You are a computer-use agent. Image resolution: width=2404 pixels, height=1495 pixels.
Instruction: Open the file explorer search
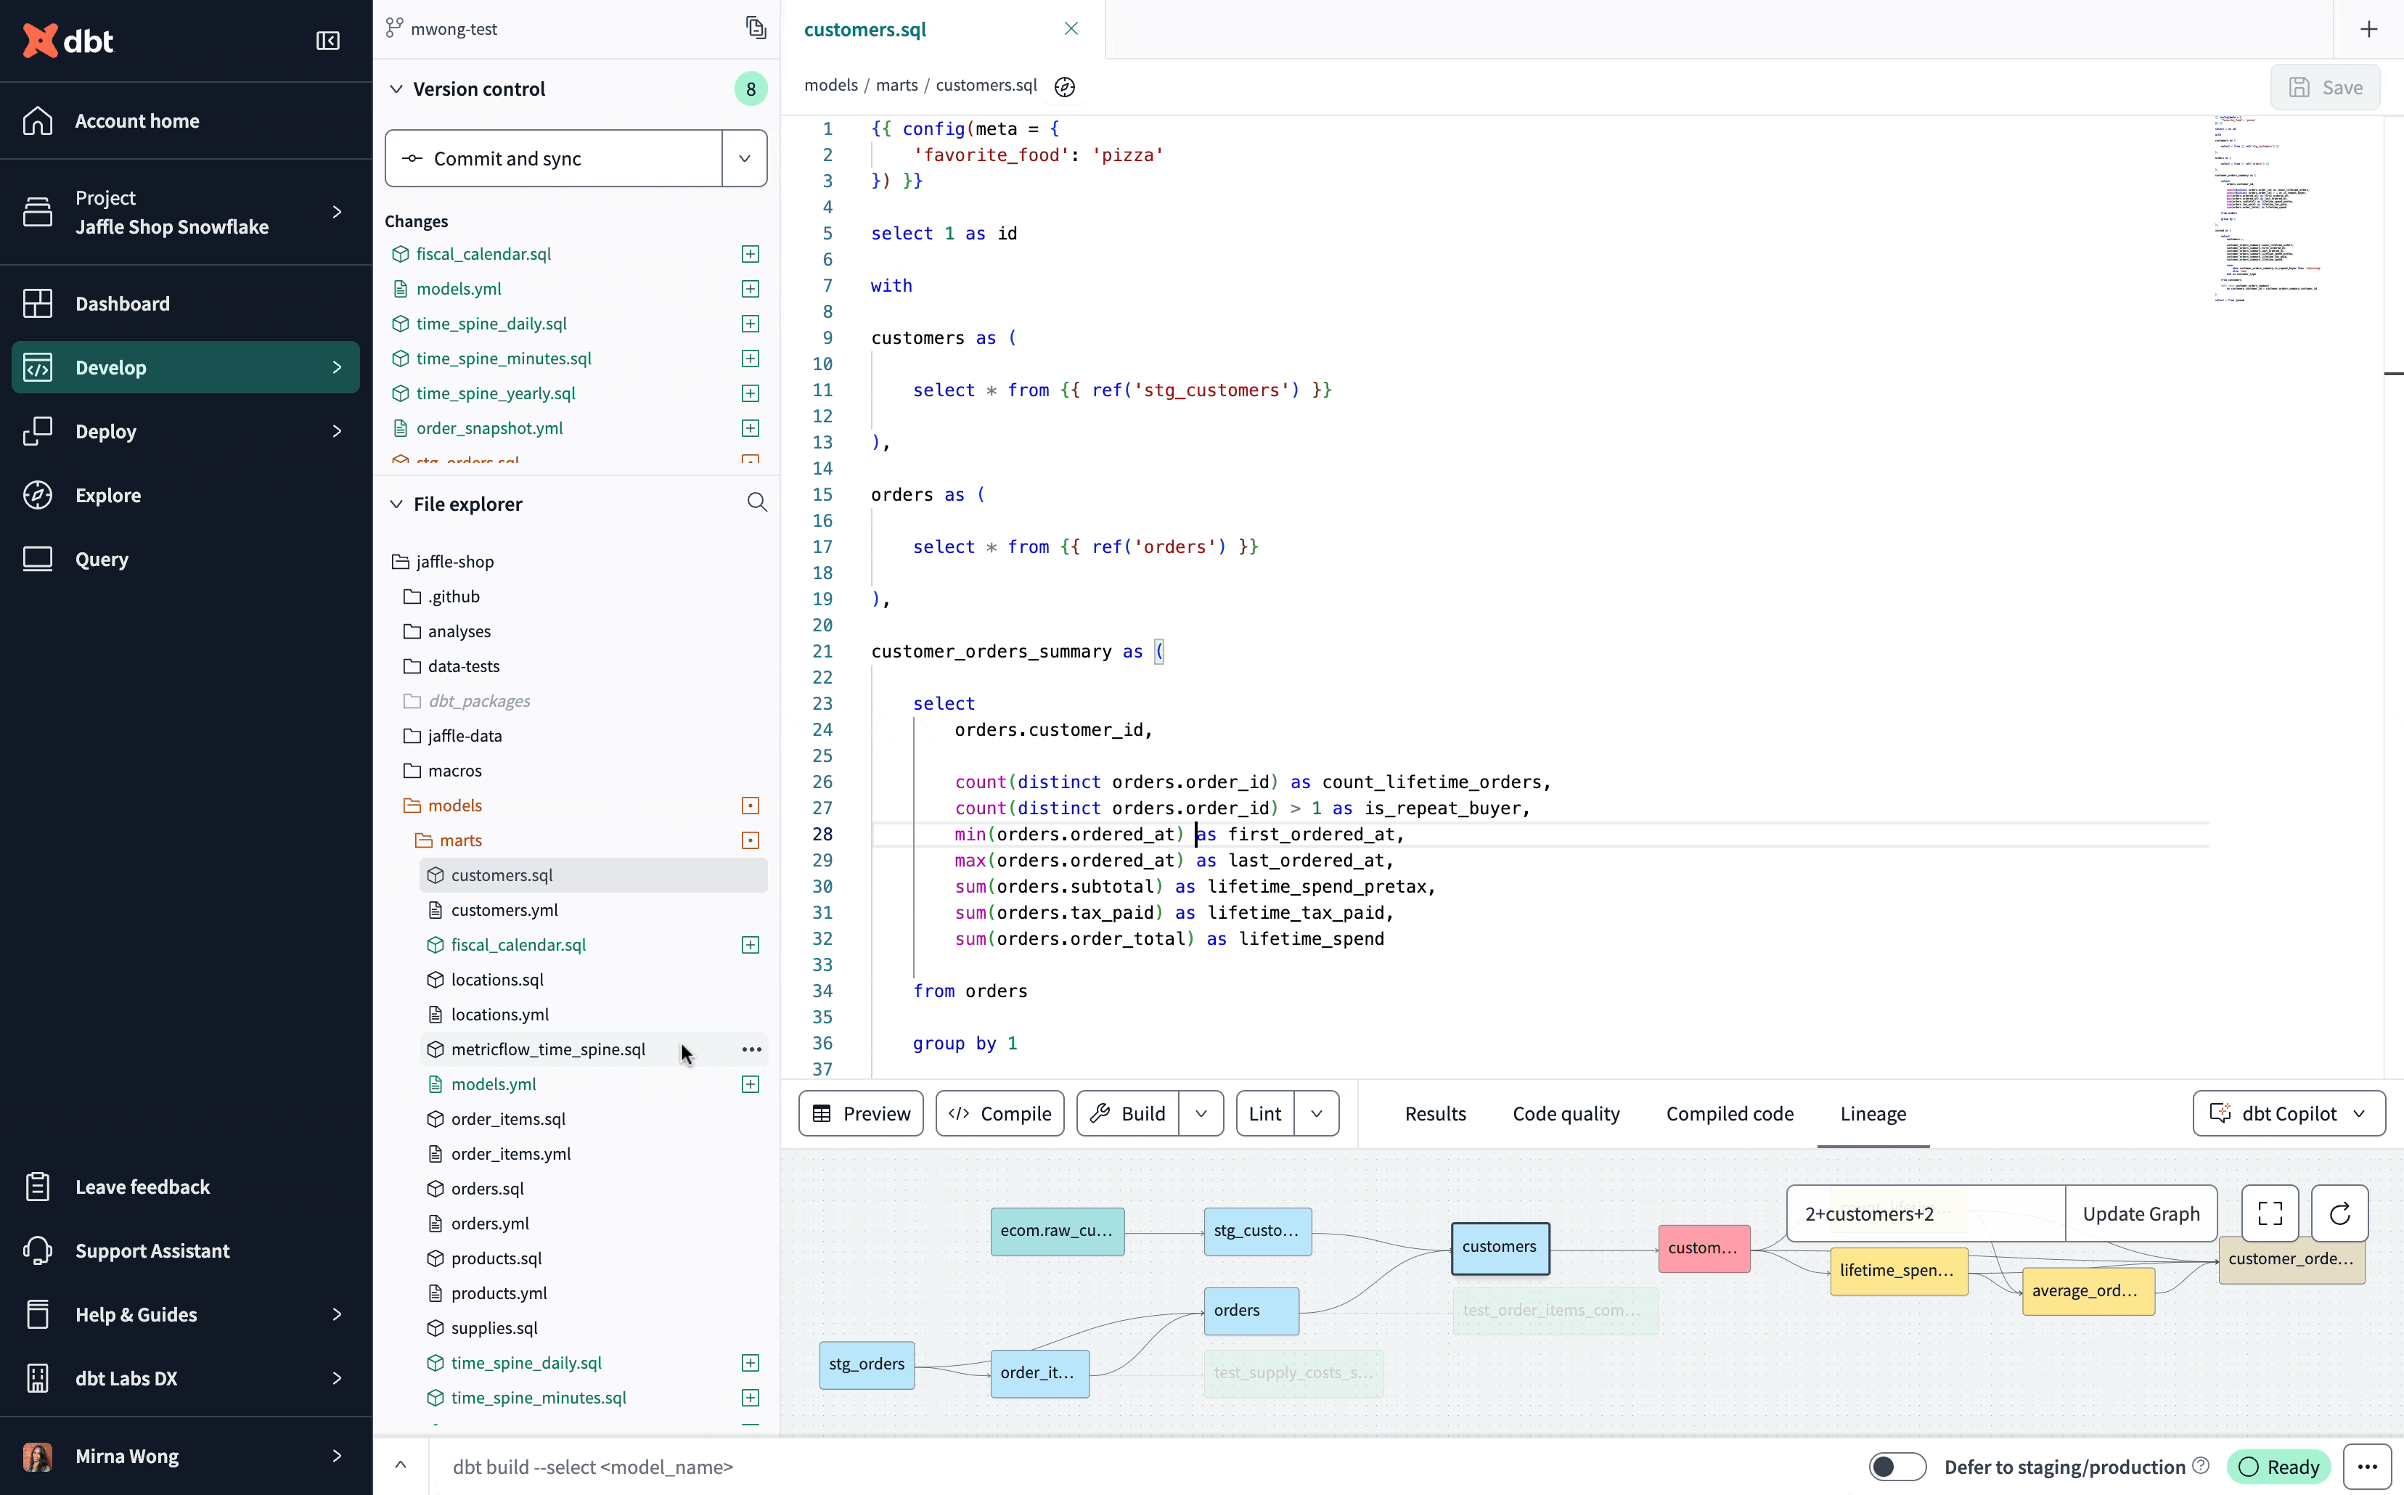758,502
